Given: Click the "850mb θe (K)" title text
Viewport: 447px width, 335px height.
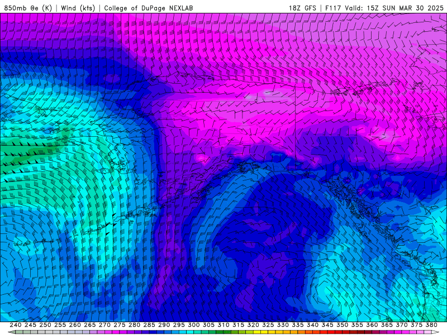Looking at the screenshot, I should pyautogui.click(x=28, y=8).
